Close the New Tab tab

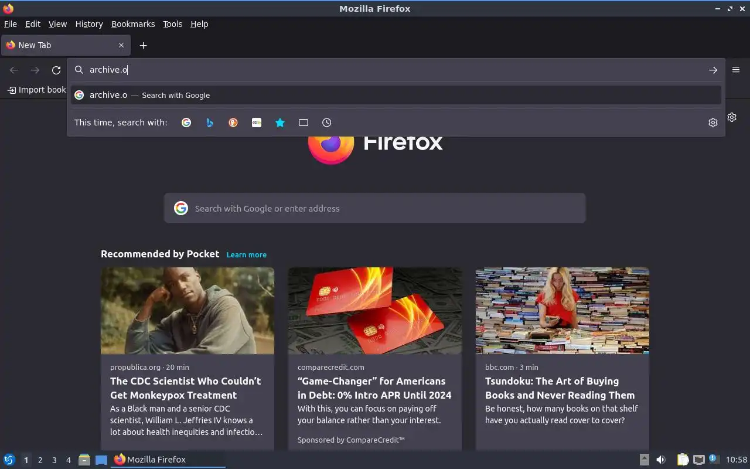pos(121,45)
